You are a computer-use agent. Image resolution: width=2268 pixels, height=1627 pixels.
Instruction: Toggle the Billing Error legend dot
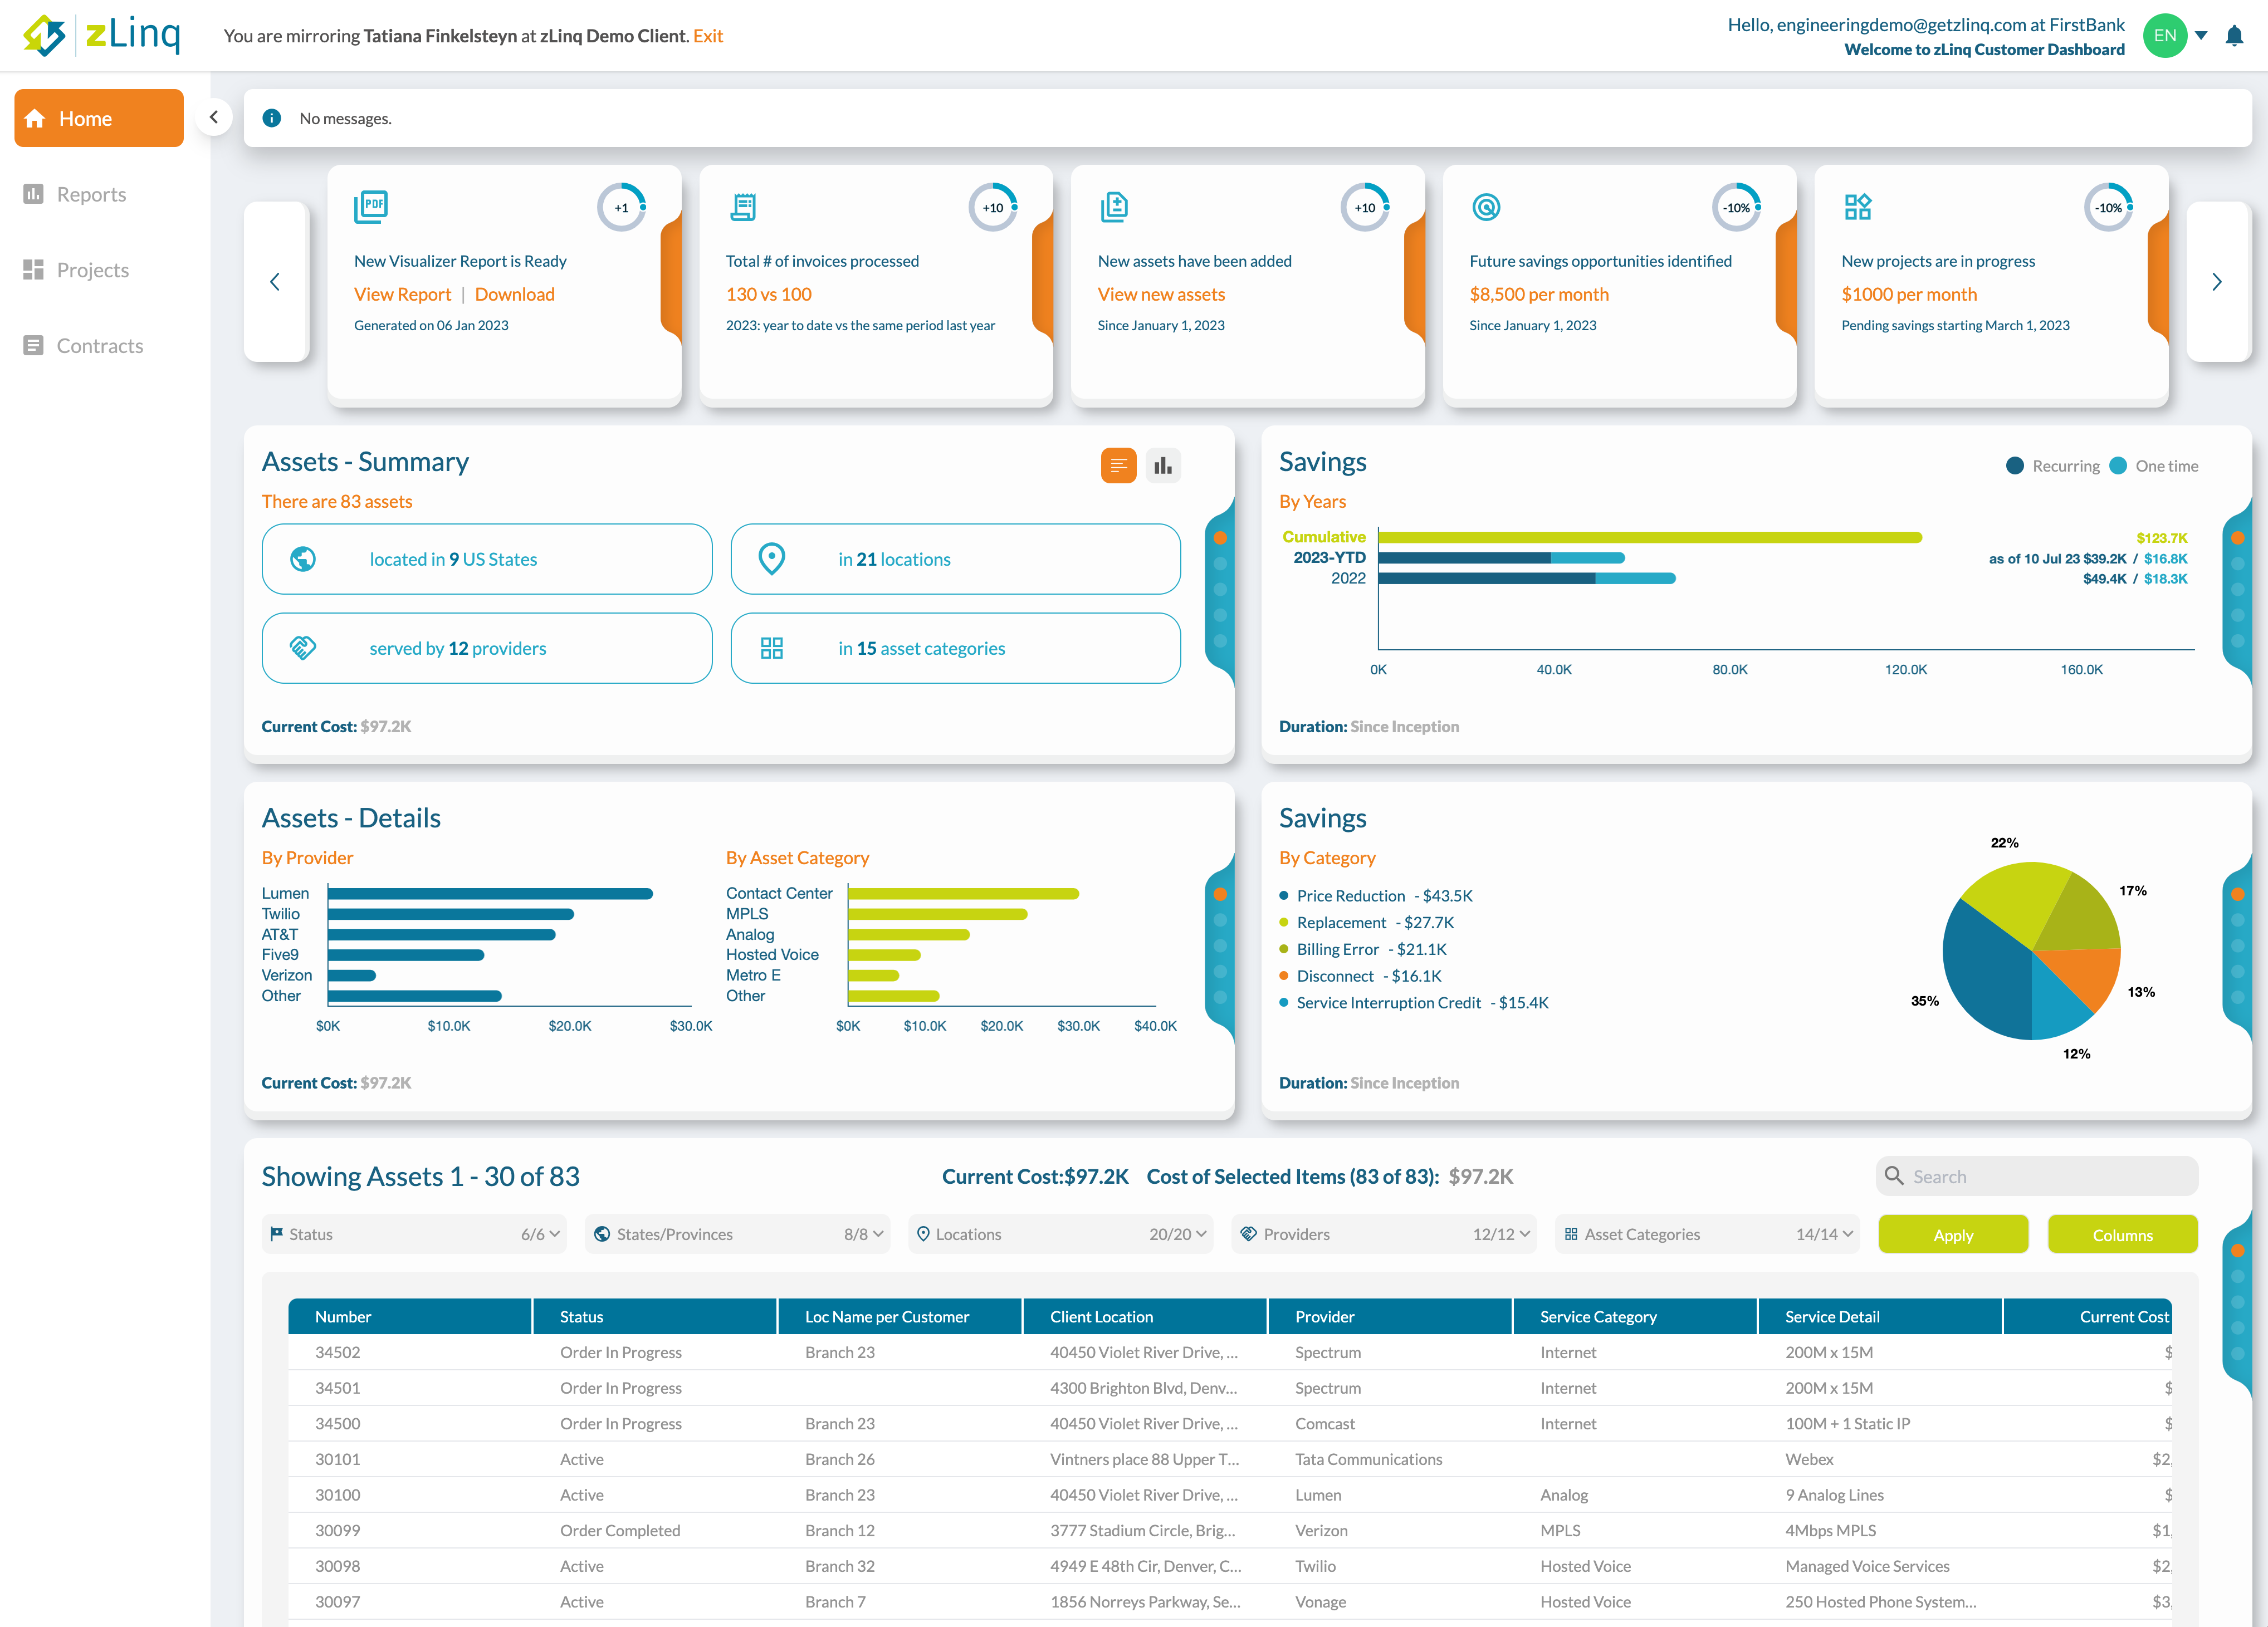[1284, 949]
